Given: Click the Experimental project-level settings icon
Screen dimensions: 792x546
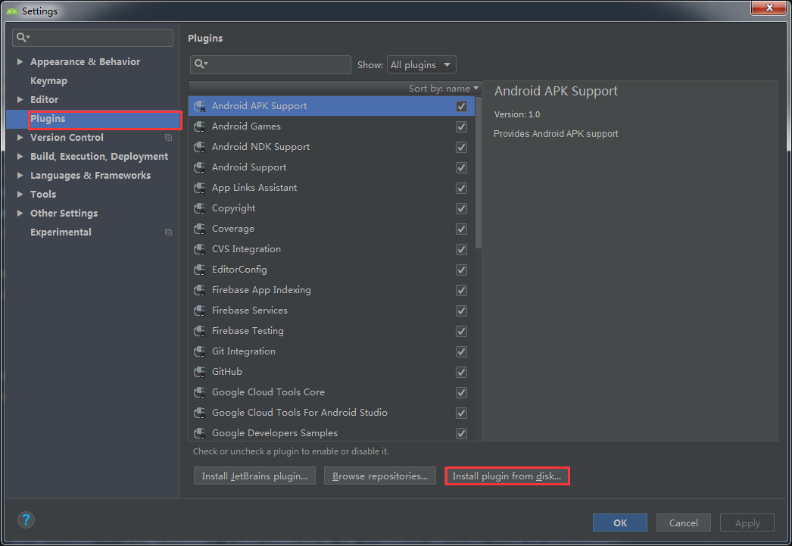Looking at the screenshot, I should (168, 232).
